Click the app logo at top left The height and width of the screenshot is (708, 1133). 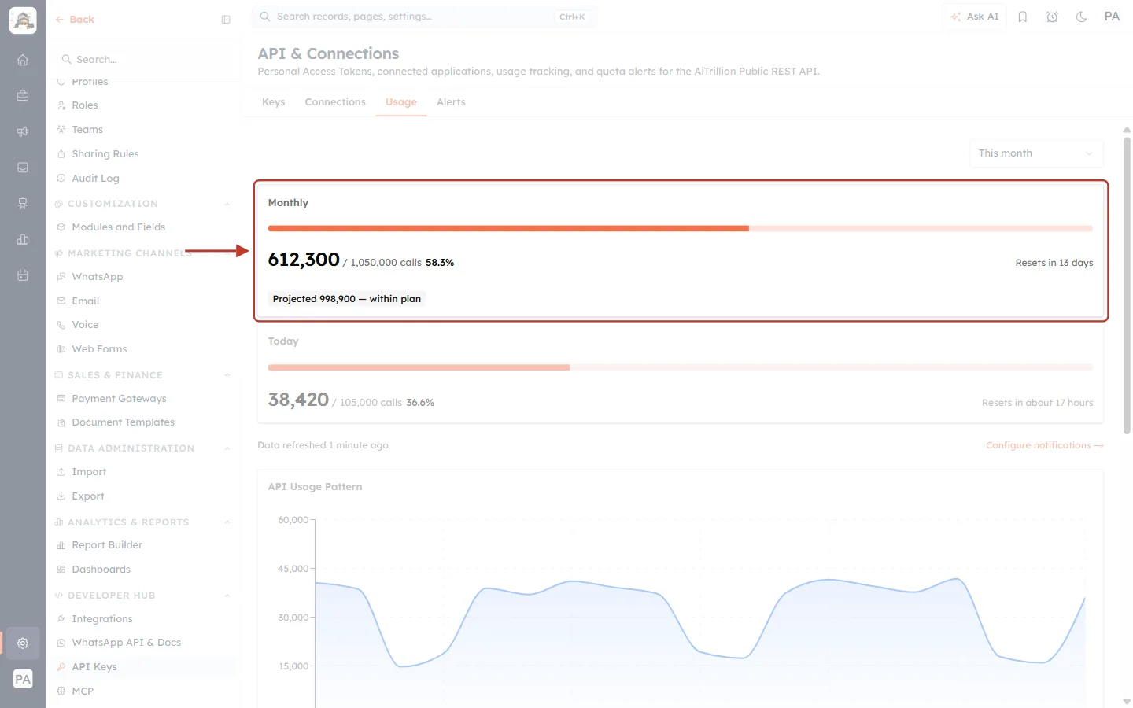[x=23, y=20]
